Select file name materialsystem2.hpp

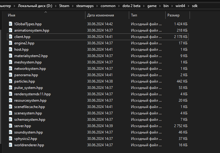[x=31, y=56]
